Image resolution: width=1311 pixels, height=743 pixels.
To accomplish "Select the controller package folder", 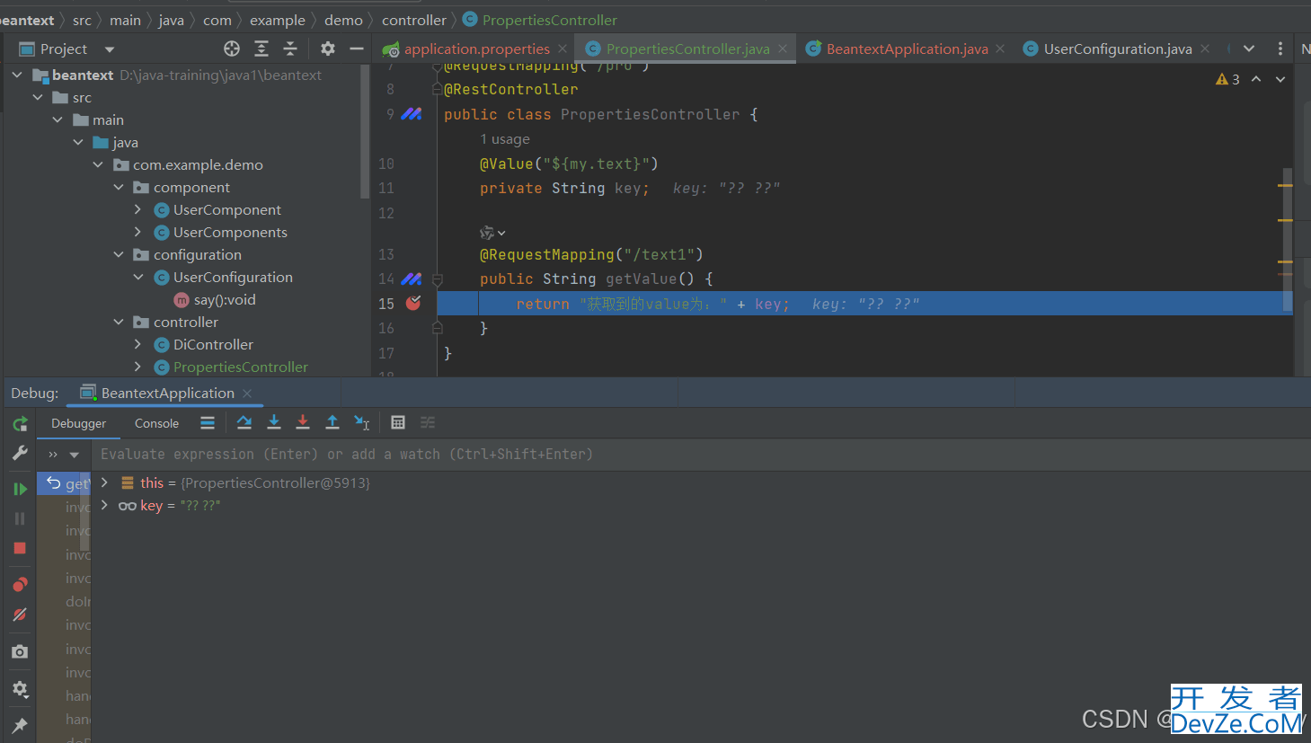I will point(186,322).
